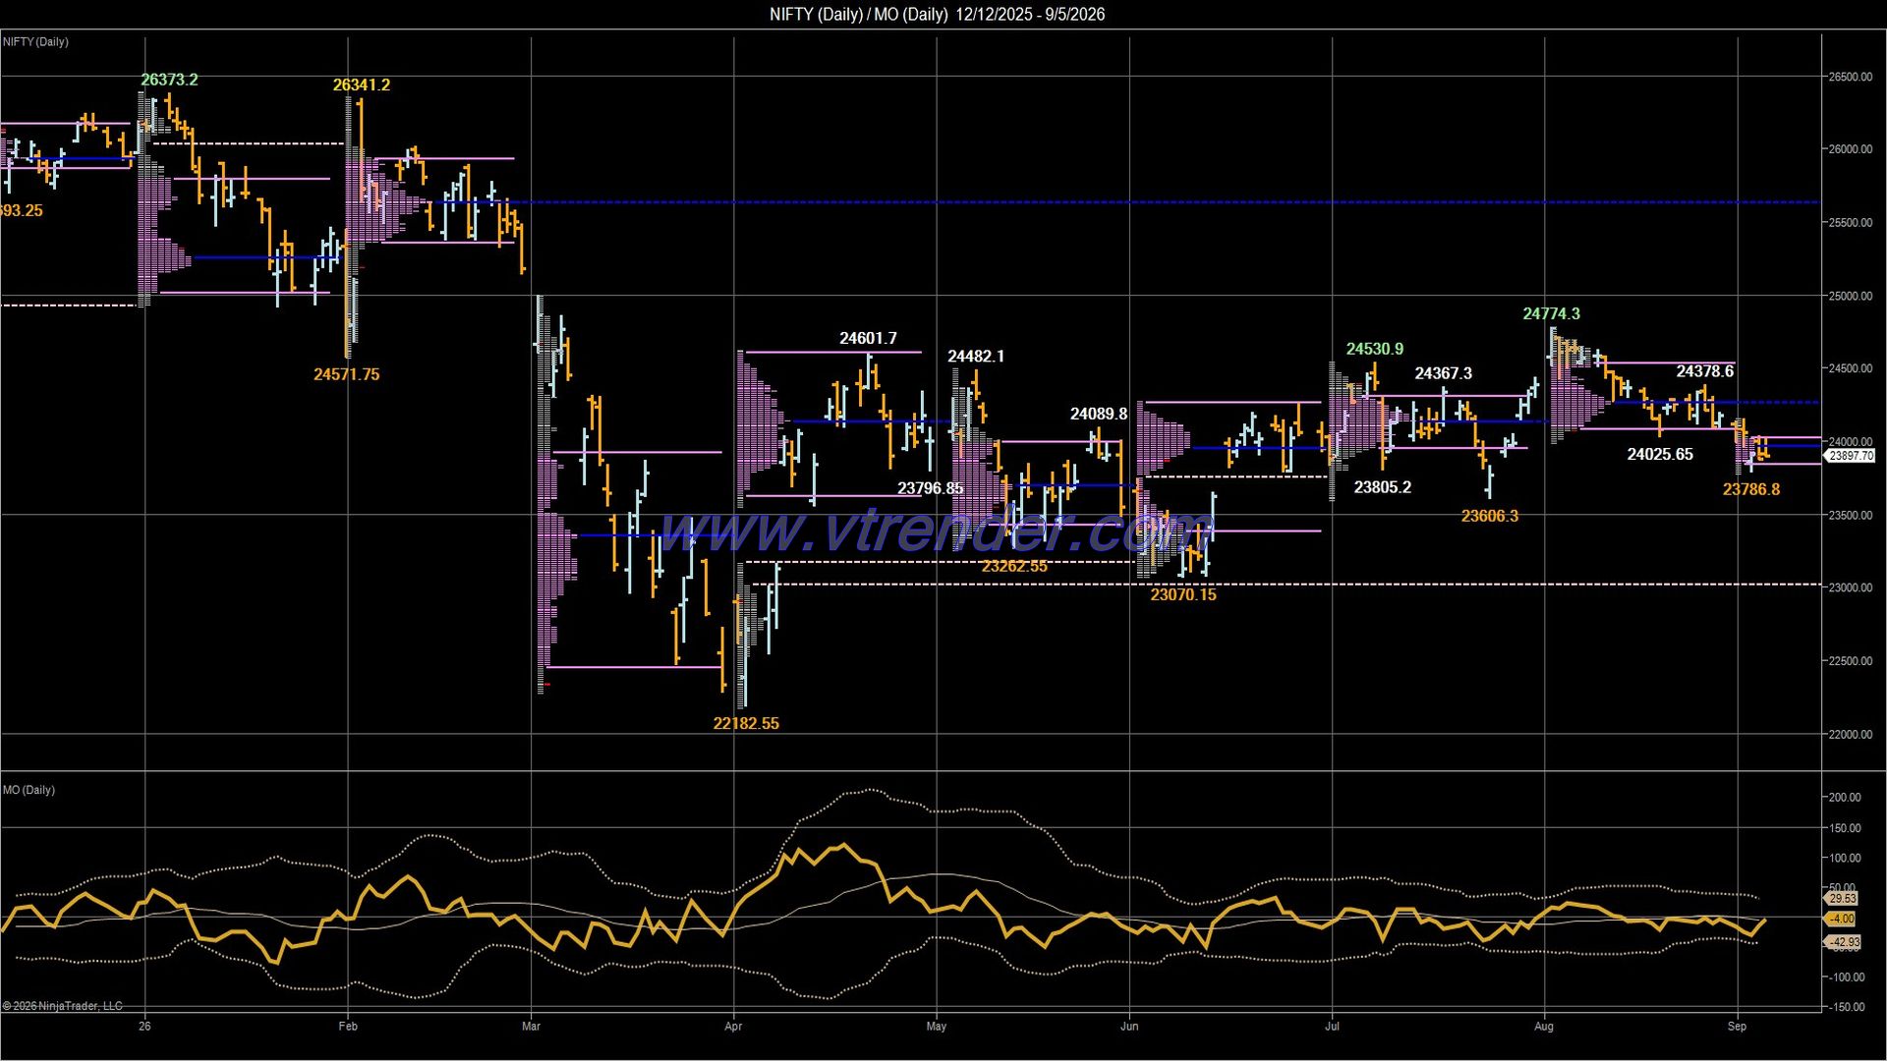Click the 24367.3 price label
This screenshot has height=1061, width=1887.
[x=1443, y=373]
